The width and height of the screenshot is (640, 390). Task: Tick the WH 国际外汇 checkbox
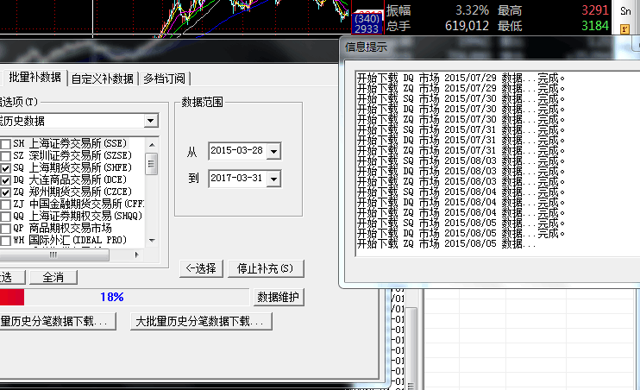click(x=6, y=228)
